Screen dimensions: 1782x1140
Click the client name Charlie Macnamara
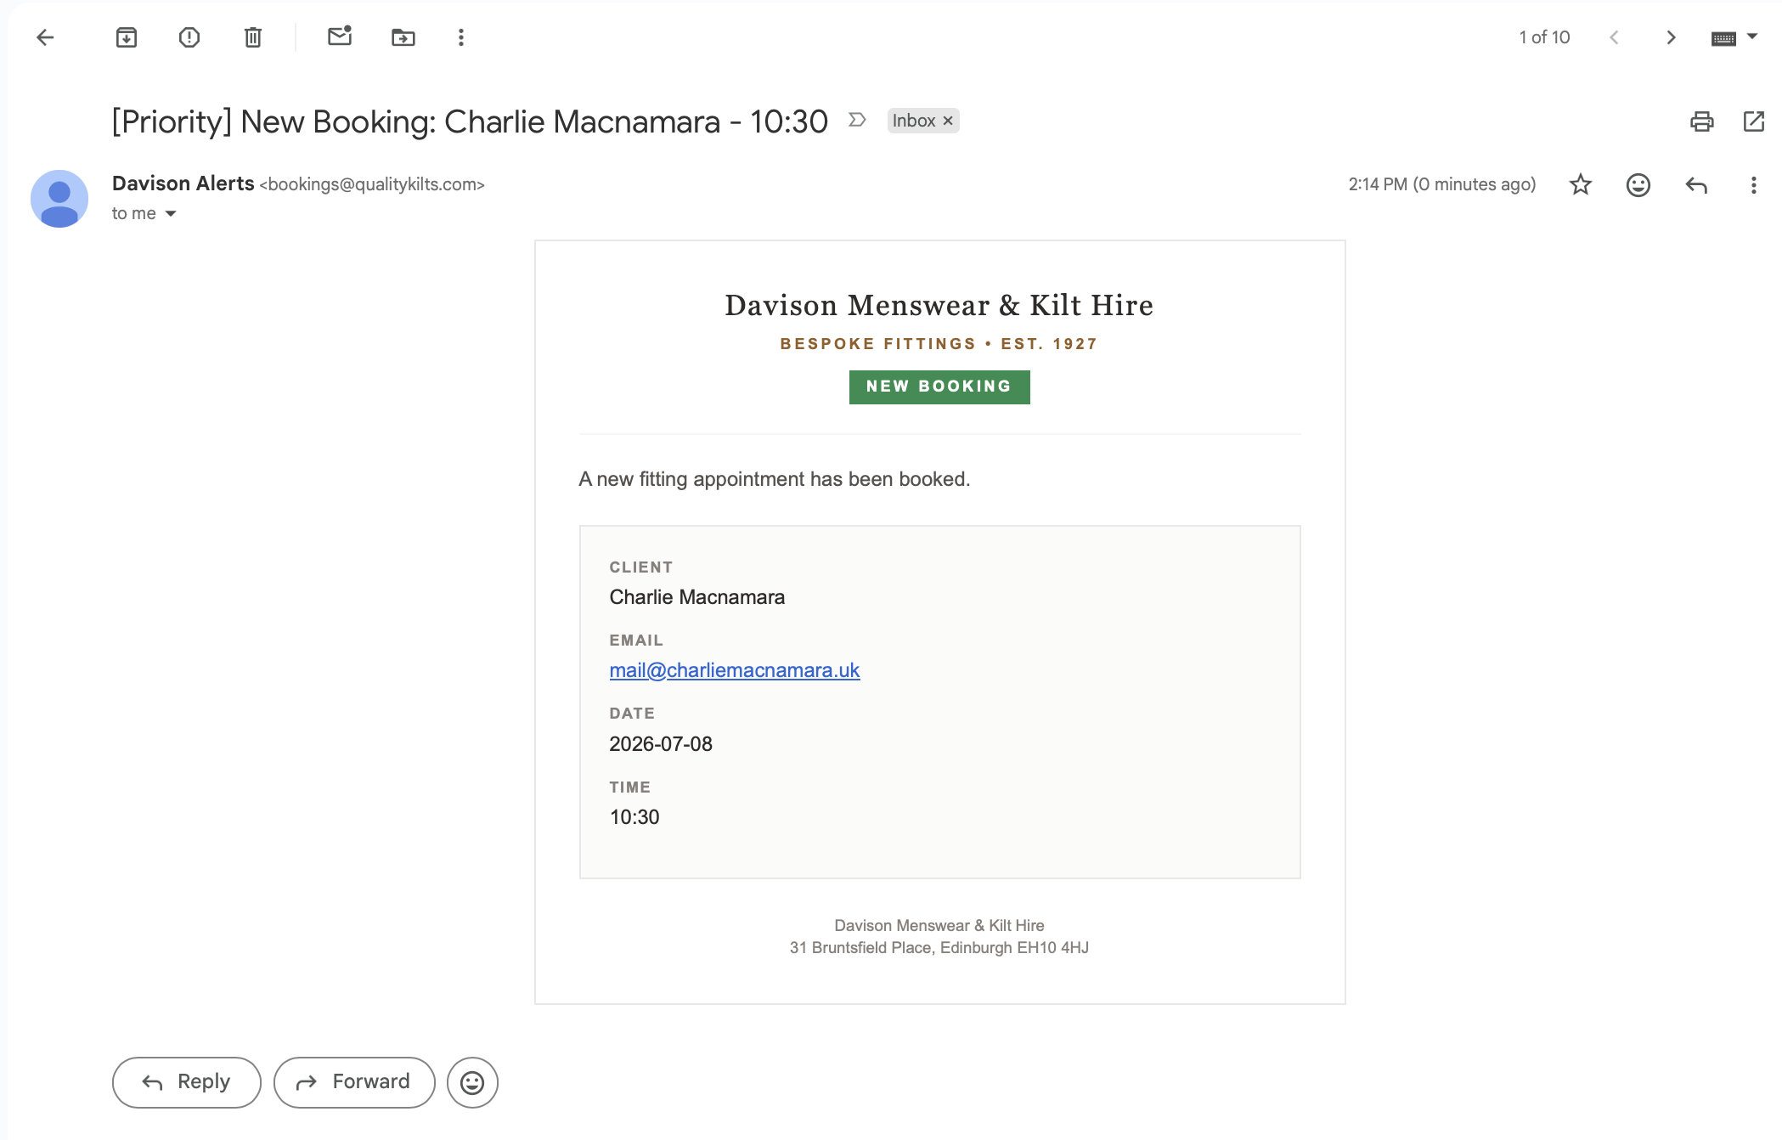697,597
